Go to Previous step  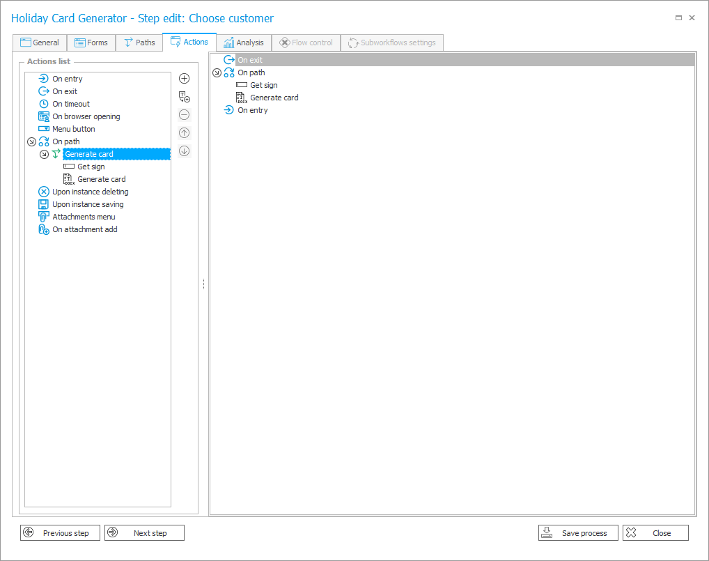tap(61, 533)
